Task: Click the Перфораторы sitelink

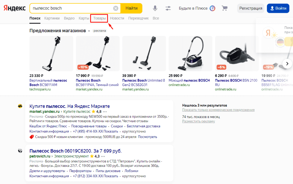Action: 80,171
